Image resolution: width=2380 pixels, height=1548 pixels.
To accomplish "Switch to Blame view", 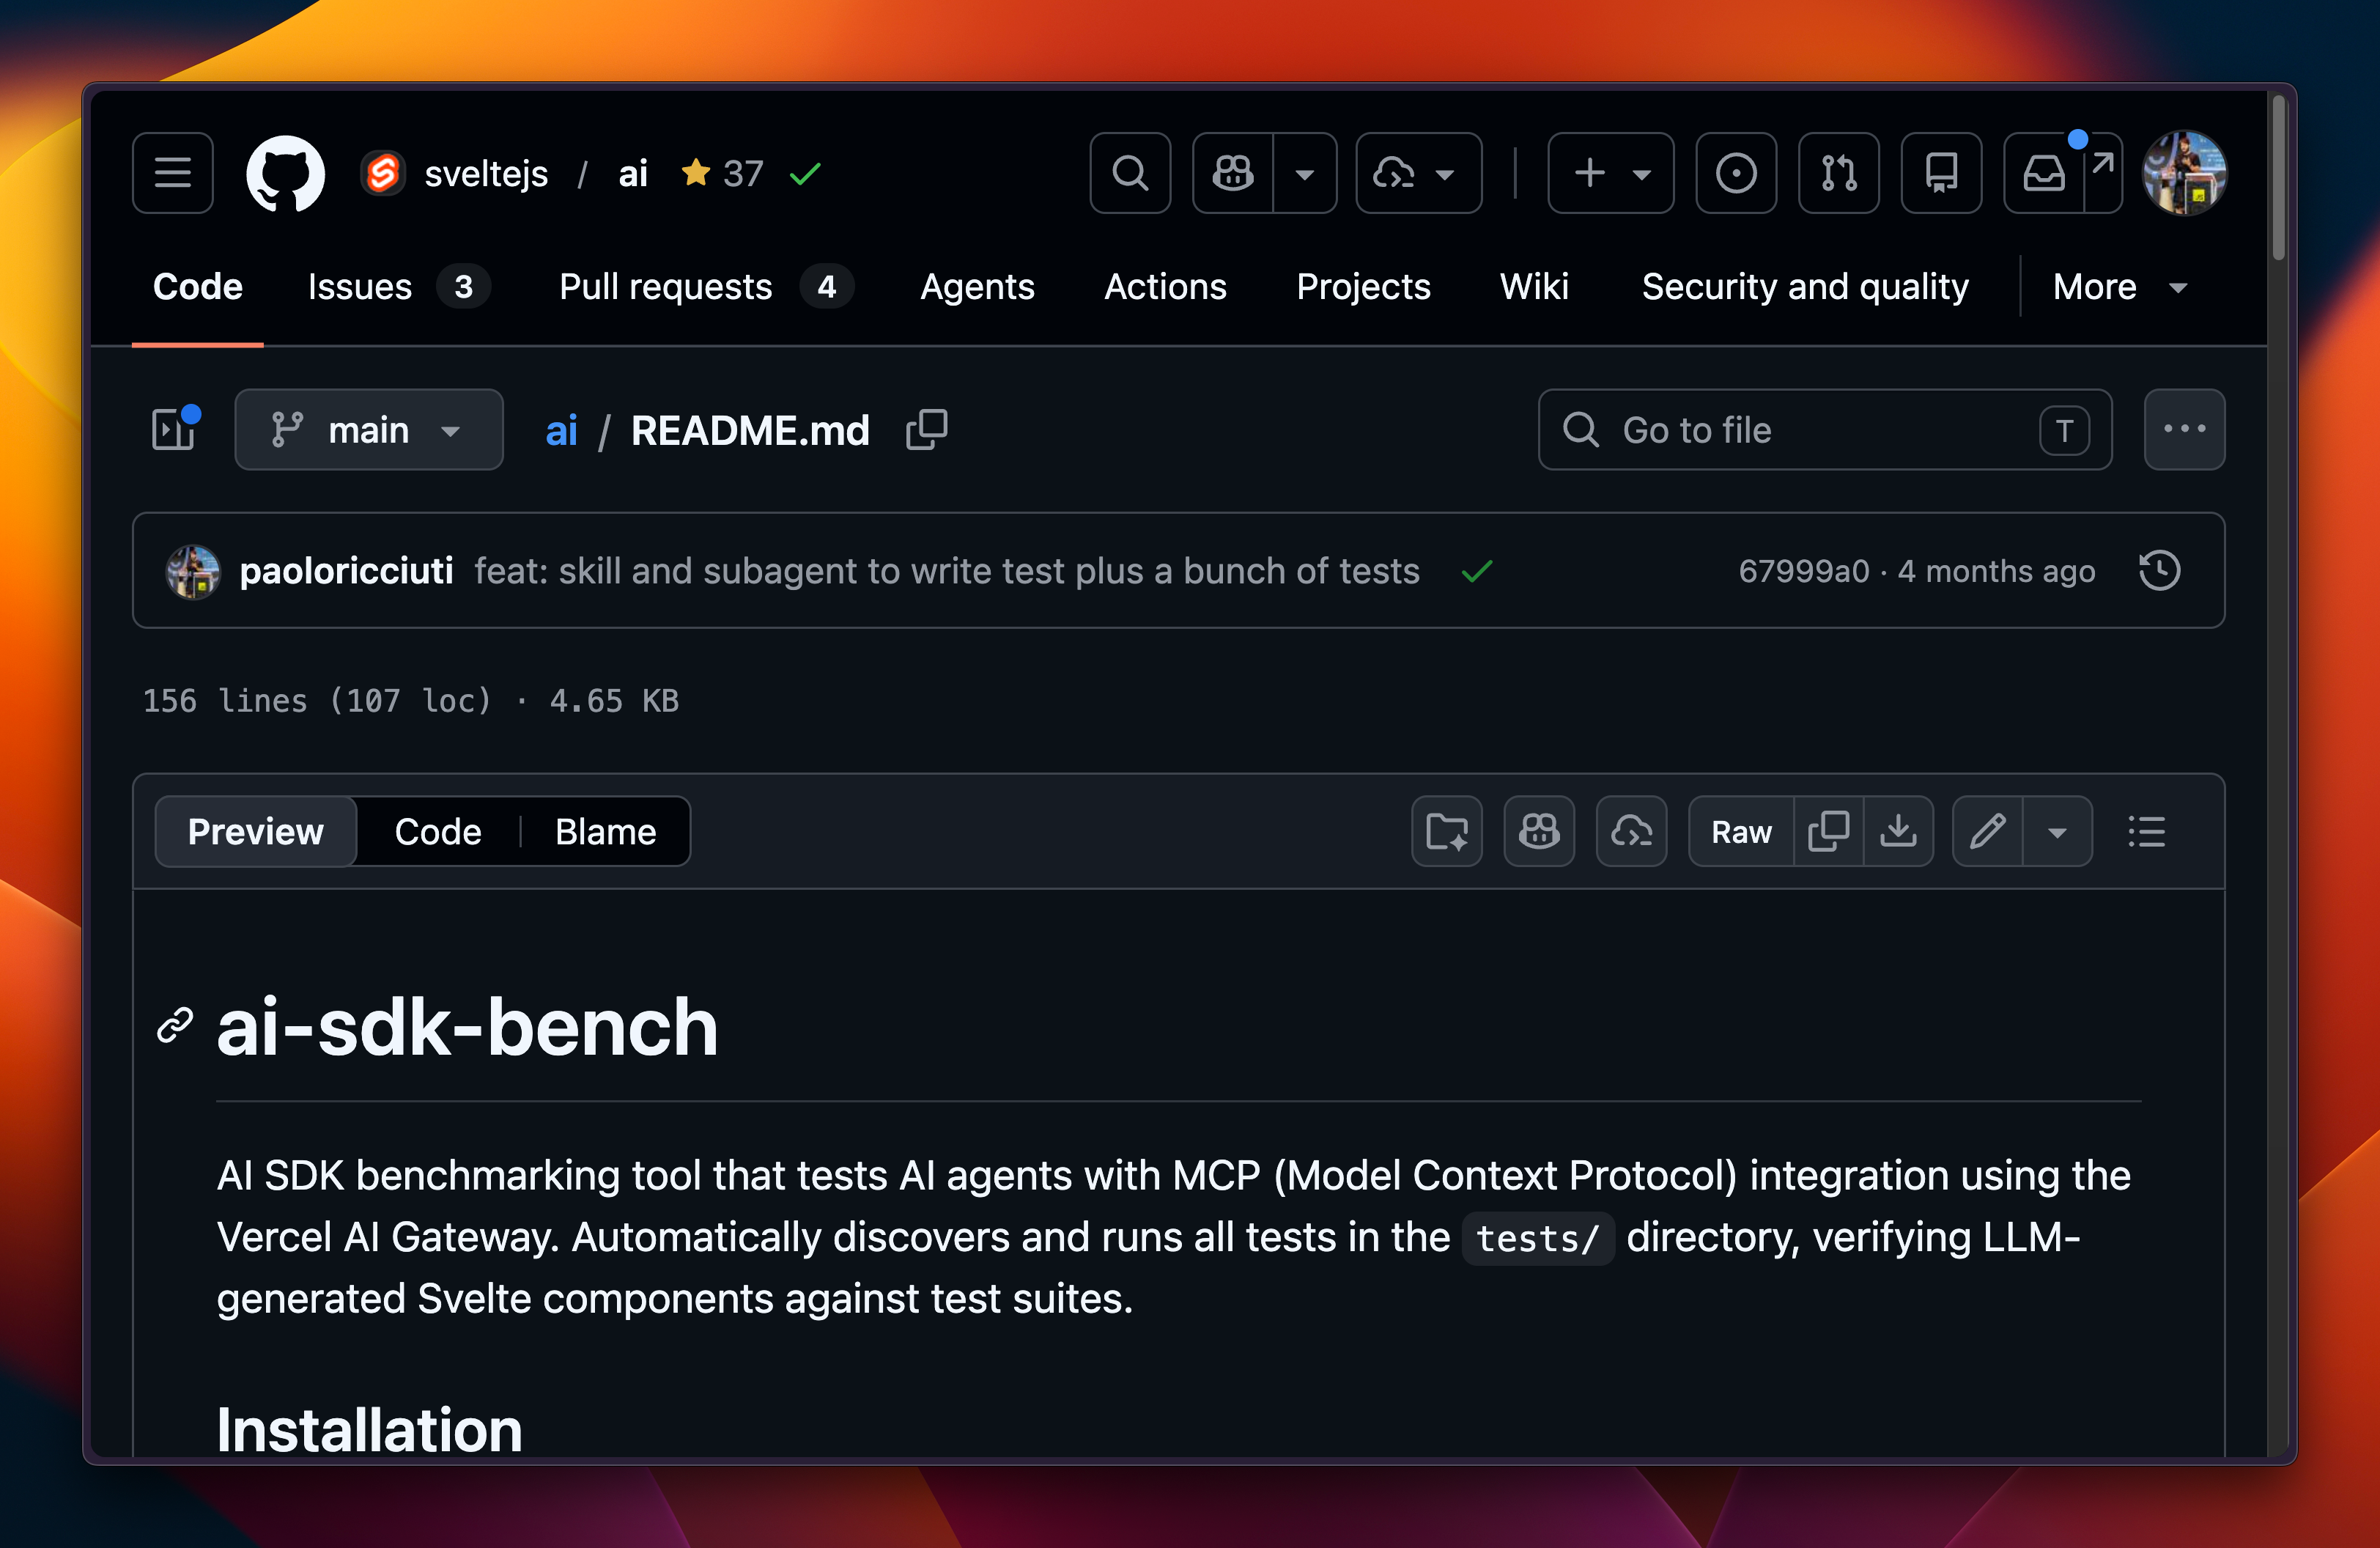I will tap(605, 832).
